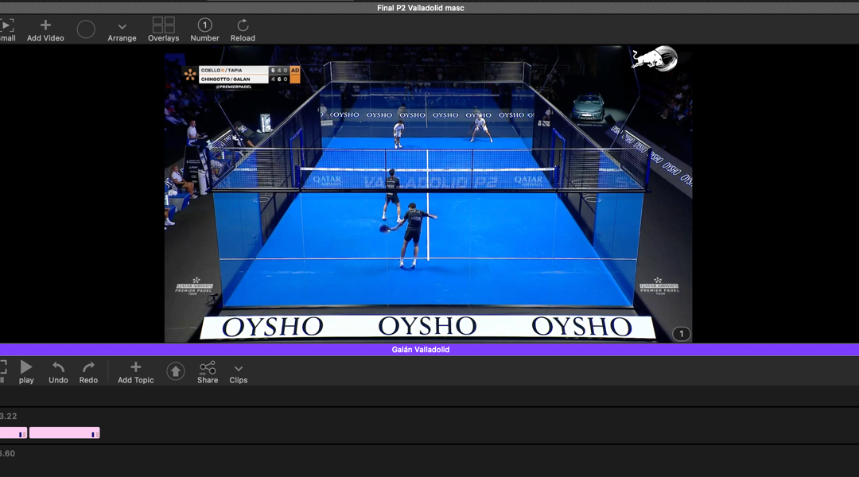859x477 pixels.
Task: Share the timeline
Action: point(208,371)
